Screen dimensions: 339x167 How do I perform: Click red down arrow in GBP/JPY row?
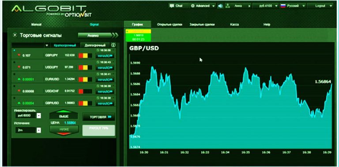coord(19,55)
